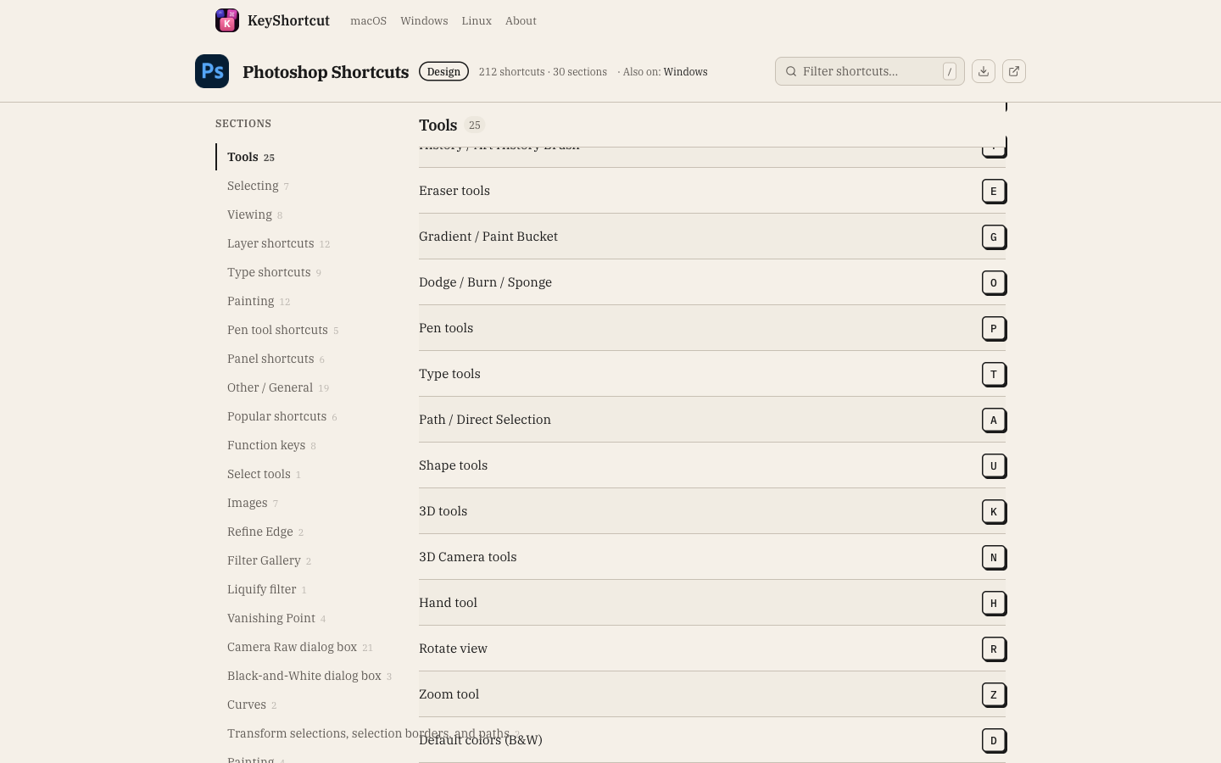Open Select tools section
Screen dimensions: 1221x763
[264, 474]
